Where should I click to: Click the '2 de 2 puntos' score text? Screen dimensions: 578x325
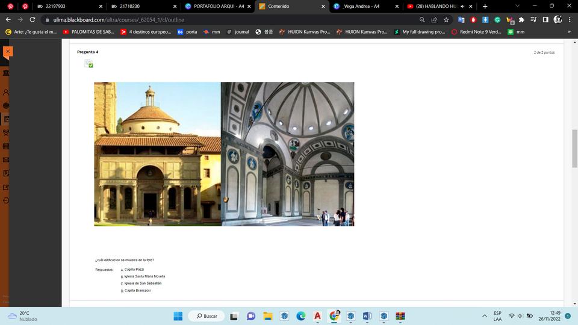click(x=544, y=52)
